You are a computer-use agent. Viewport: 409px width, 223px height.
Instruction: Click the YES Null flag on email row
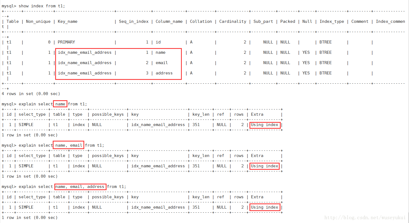(306, 62)
